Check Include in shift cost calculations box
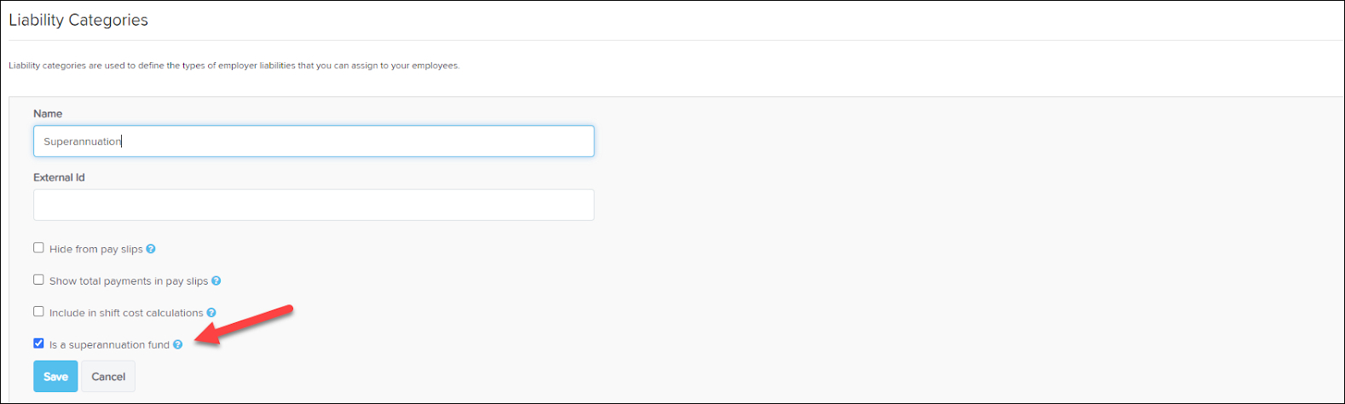 point(38,312)
